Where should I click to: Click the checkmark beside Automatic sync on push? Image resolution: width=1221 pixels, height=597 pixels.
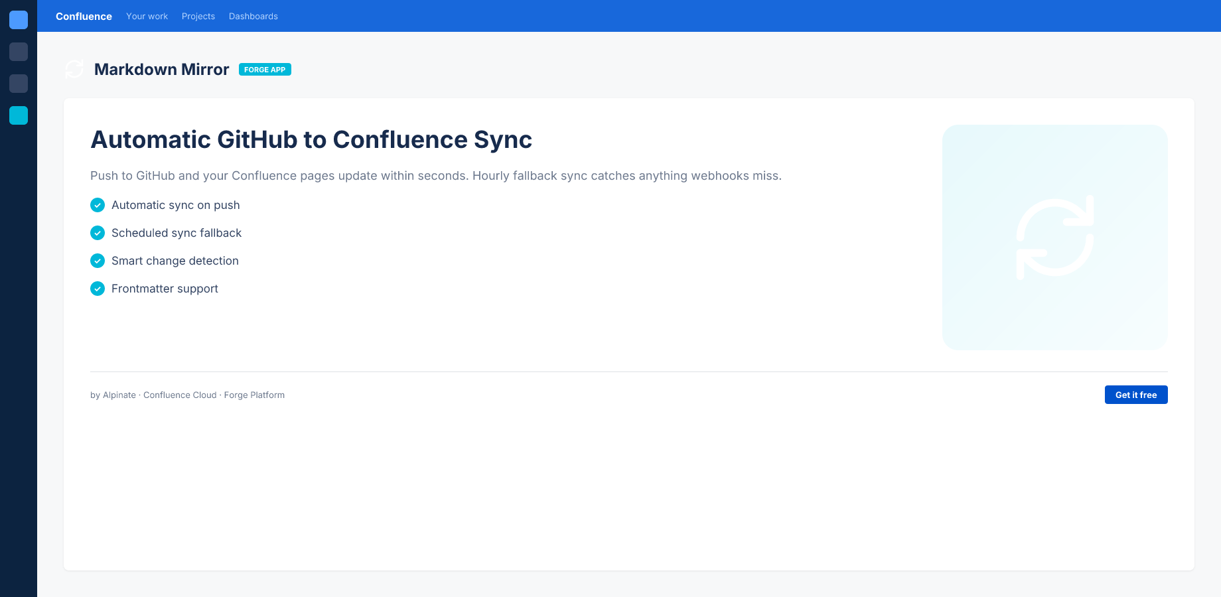[98, 205]
